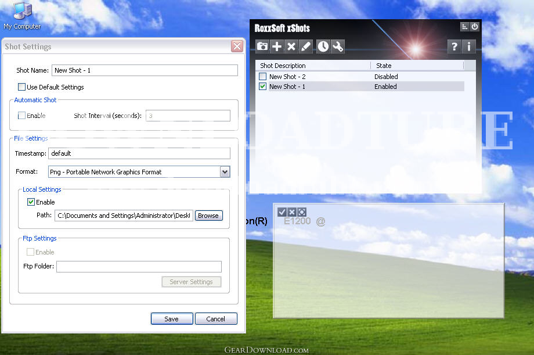Click the Save button
534x355 pixels.
172,319
